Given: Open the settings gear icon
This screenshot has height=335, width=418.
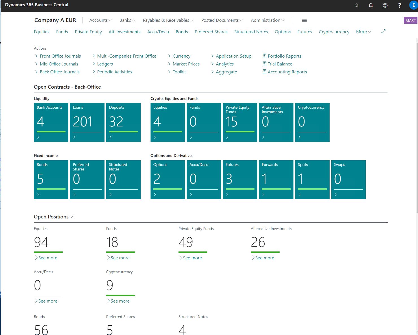Looking at the screenshot, I should click(385, 5).
